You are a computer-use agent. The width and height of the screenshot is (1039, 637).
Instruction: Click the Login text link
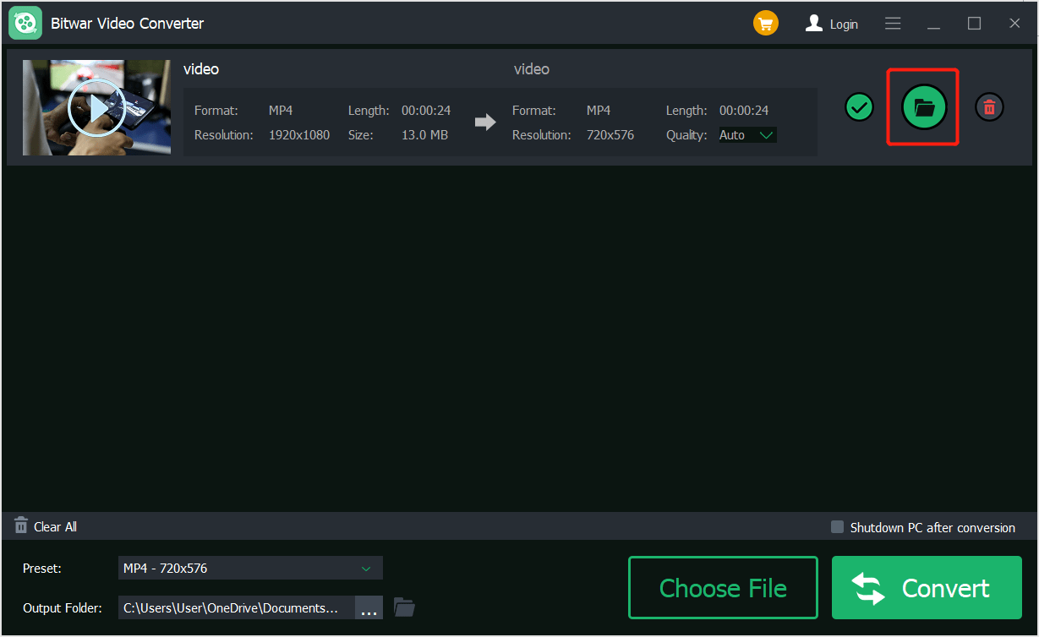[x=844, y=24]
